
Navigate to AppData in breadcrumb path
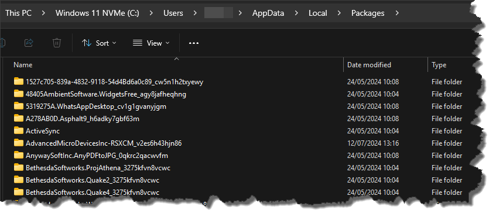click(268, 13)
